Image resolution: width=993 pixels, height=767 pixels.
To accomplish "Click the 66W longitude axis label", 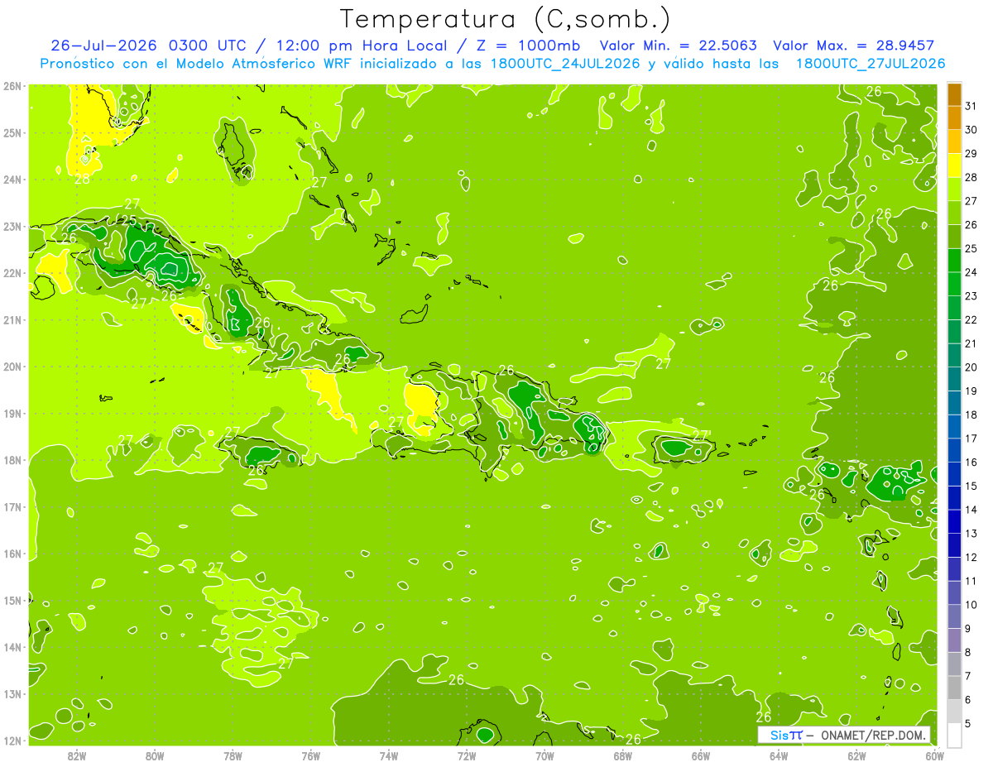I will click(700, 755).
